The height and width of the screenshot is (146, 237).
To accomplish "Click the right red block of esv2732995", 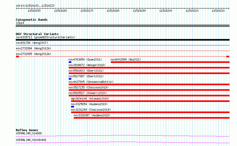I will [228, 57].
